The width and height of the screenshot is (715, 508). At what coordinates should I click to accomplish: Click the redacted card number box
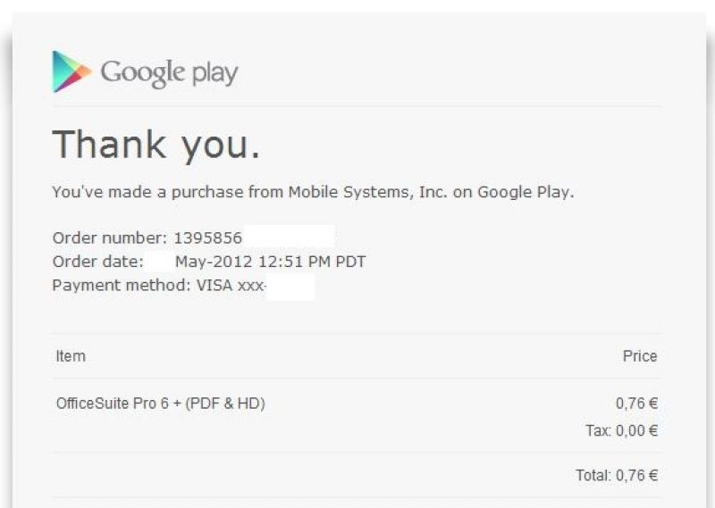tap(290, 287)
